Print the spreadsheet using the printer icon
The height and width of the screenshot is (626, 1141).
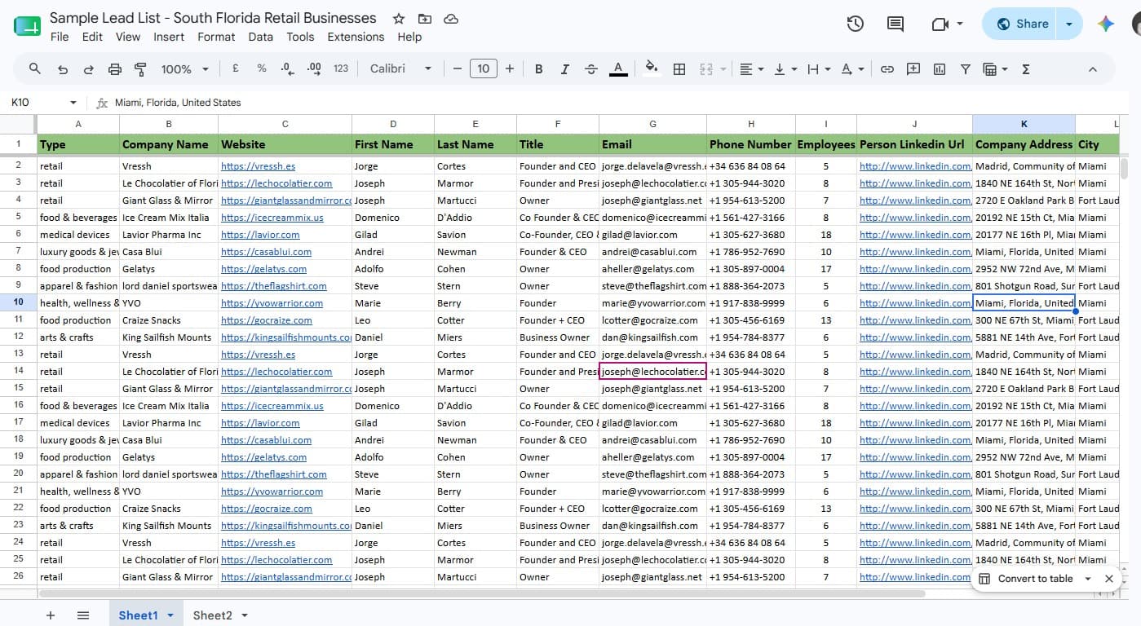point(115,69)
